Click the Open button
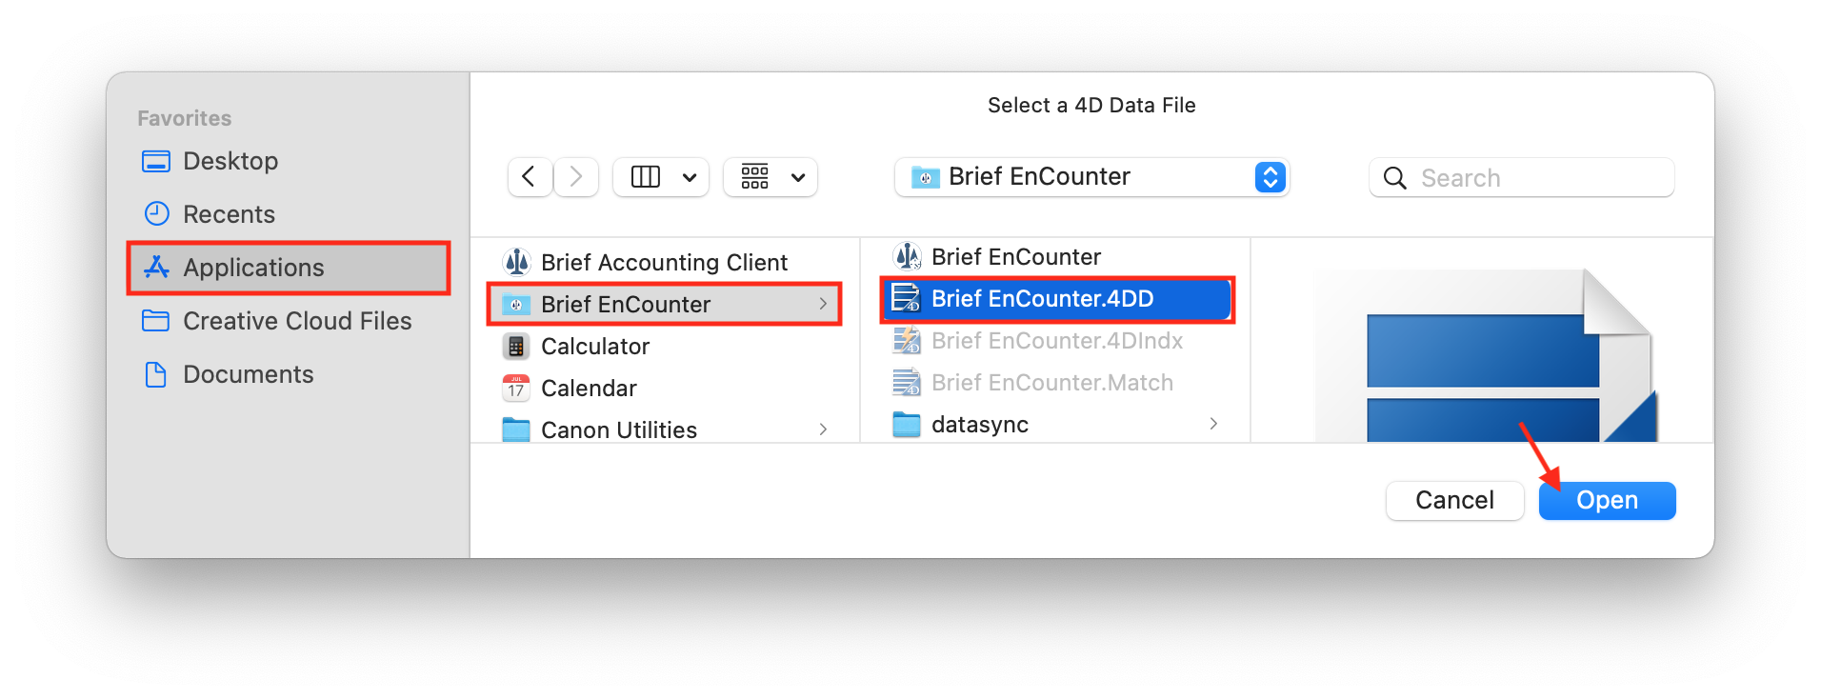 [1608, 501]
